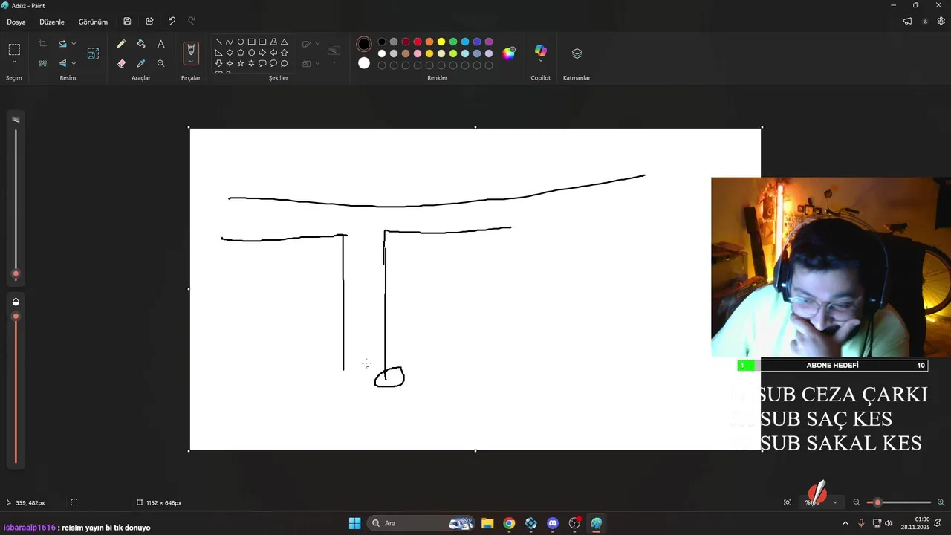
Task: Click the Flip image icon
Action: coord(62,63)
